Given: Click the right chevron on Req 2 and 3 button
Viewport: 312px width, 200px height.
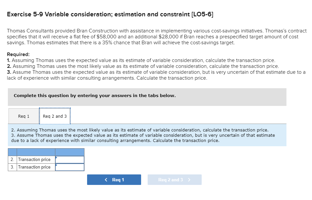Looking at the screenshot, I should 188,179.
